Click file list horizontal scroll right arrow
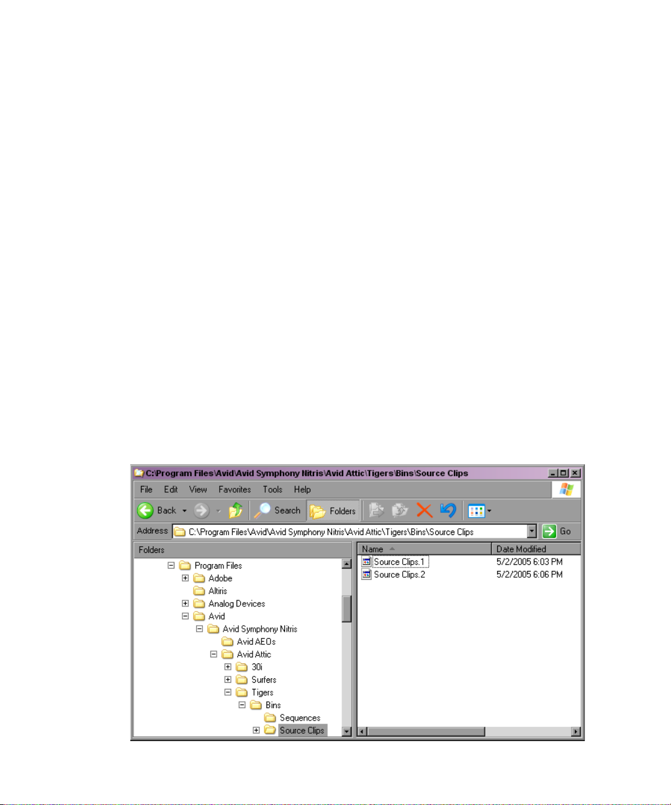Screen dimensions: 671x805 (576, 732)
